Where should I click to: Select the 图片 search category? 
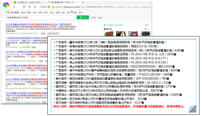[x=46, y=12]
